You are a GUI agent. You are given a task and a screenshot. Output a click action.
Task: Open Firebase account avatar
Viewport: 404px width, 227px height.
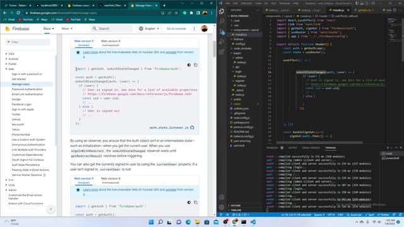tap(205, 28)
